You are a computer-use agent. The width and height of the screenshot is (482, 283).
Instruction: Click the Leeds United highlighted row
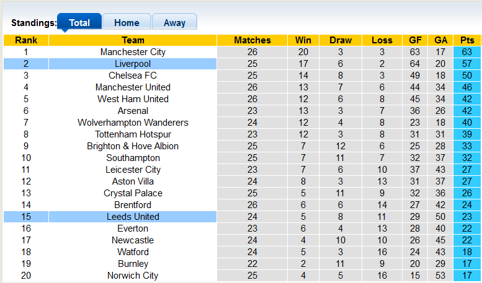point(133,217)
